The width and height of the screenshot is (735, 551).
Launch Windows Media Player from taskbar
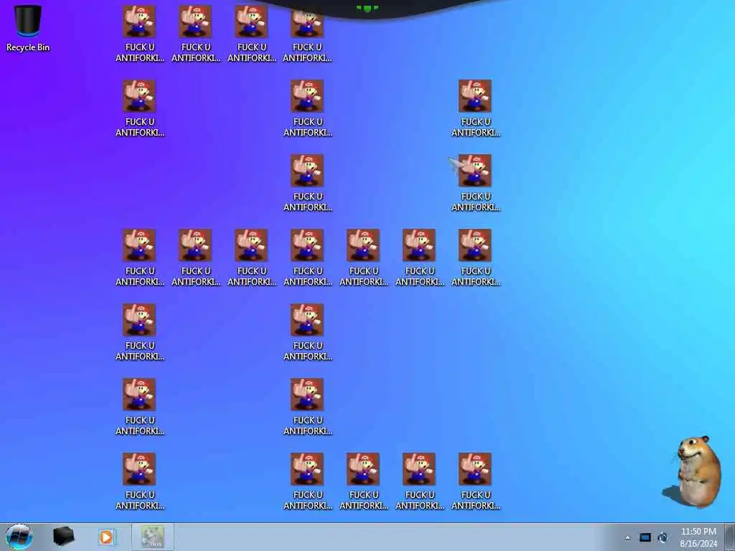click(x=106, y=537)
